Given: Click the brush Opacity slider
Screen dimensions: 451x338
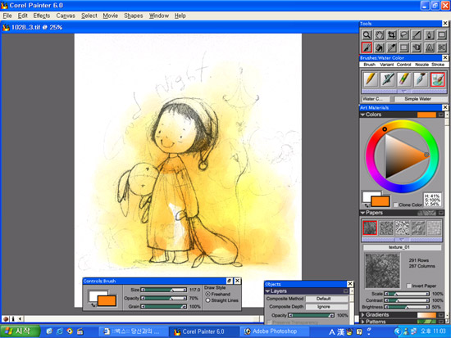Looking at the screenshot, I should [164, 299].
